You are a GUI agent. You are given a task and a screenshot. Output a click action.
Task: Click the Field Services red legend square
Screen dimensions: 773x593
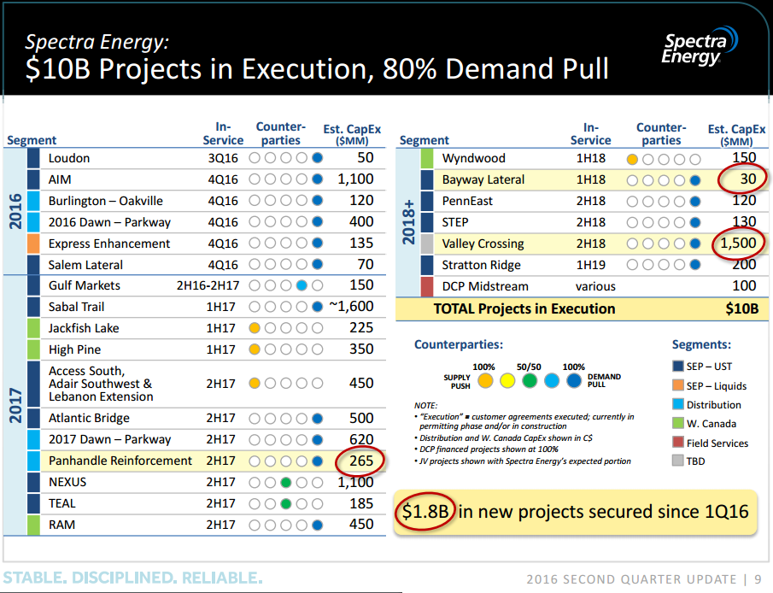(x=678, y=442)
